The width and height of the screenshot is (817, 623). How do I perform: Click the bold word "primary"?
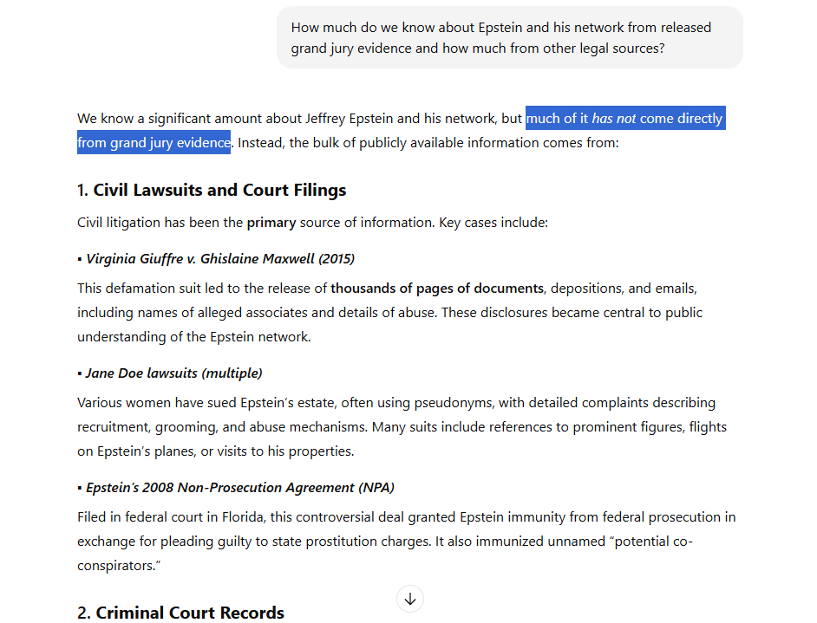click(x=271, y=223)
